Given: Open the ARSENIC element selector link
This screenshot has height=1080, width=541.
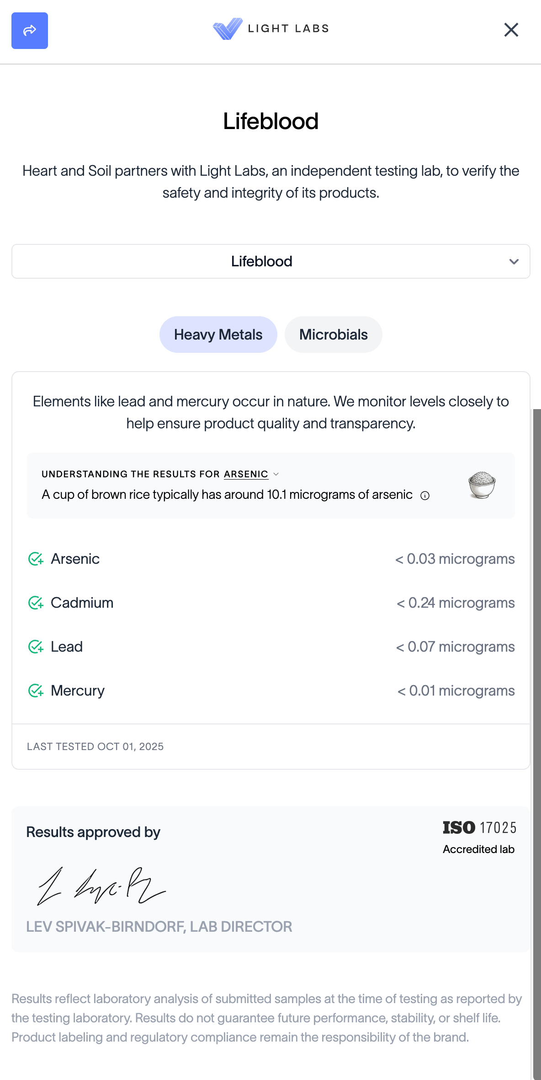Looking at the screenshot, I should 246,474.
